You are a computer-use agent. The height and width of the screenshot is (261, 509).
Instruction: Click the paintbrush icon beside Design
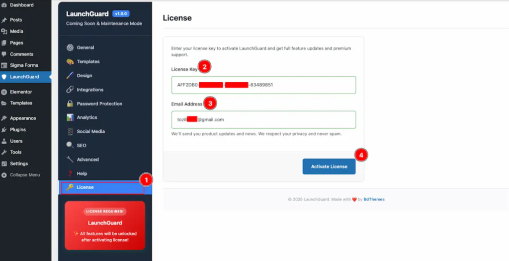[70, 76]
